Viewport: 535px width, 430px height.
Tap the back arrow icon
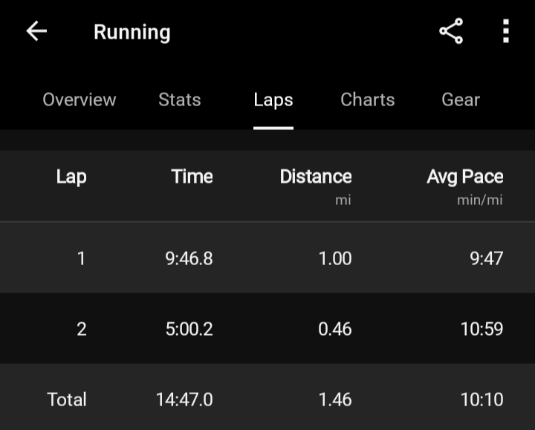tap(36, 31)
